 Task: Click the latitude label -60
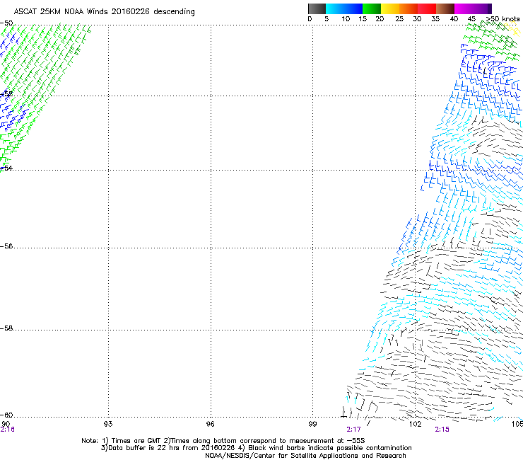click(x=6, y=415)
